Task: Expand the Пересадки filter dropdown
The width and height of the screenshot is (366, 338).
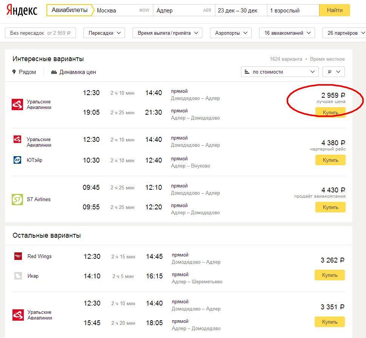Action: pos(104,33)
